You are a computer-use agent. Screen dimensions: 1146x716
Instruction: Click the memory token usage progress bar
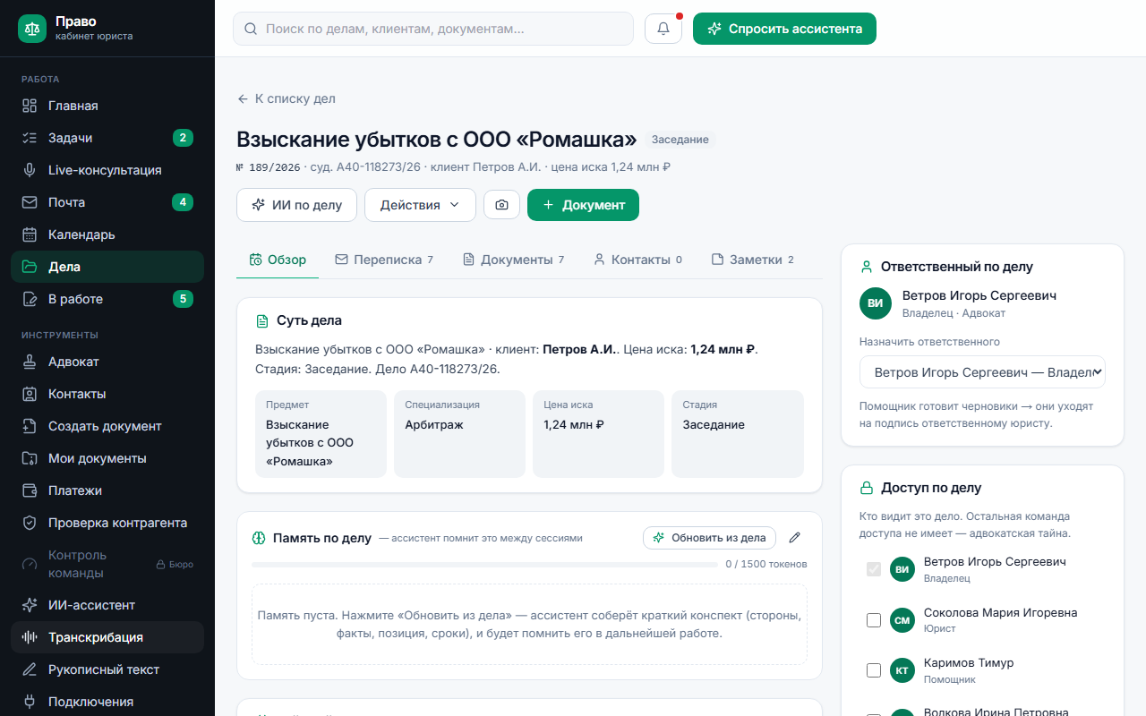pos(484,565)
